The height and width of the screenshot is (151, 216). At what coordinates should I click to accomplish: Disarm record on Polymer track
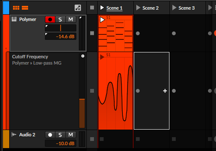click(50, 19)
